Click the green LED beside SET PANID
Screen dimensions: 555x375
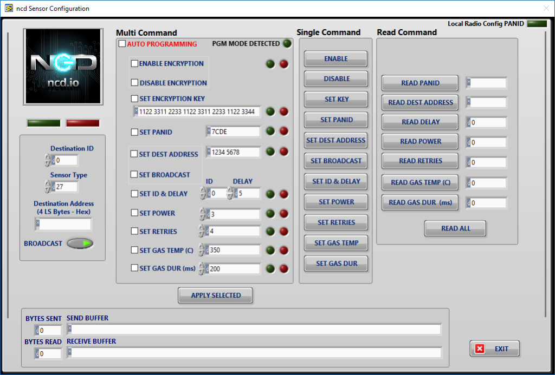point(269,131)
